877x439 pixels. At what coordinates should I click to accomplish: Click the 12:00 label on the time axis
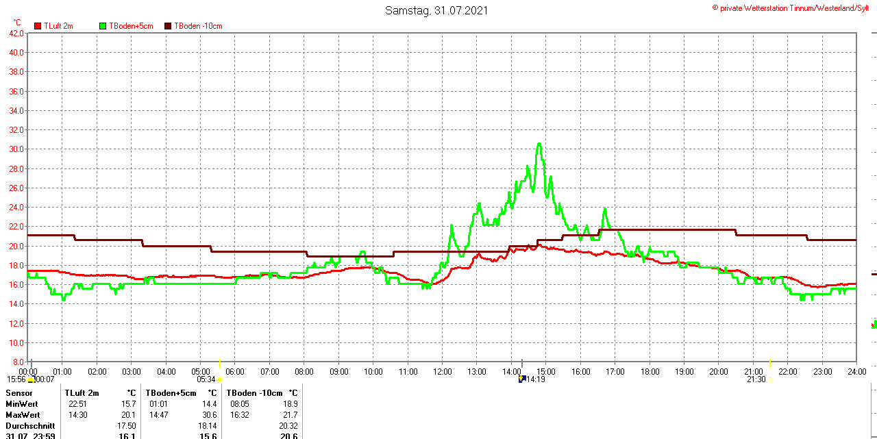point(442,372)
